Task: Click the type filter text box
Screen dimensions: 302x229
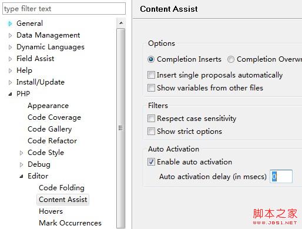Action: coord(64,9)
